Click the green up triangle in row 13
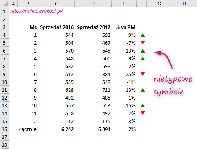Screen dimensions: 197x149 [143, 105]
